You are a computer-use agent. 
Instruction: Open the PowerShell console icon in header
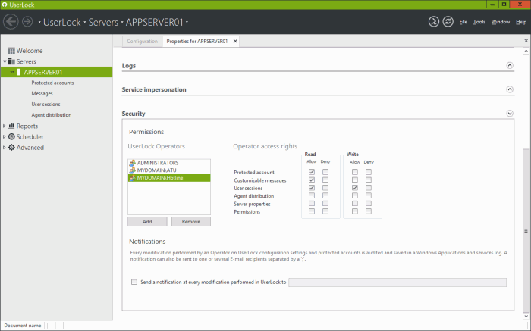[x=433, y=22]
